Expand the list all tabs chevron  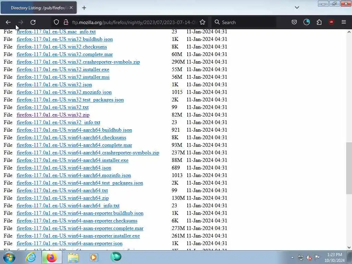297,8
